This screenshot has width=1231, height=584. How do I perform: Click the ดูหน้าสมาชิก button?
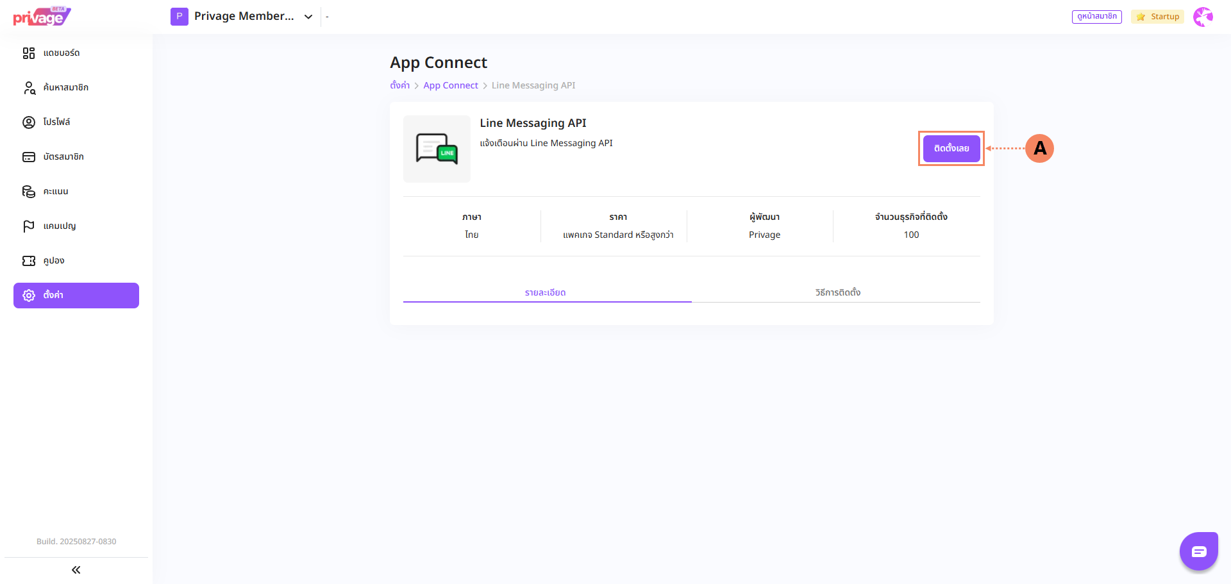coord(1096,17)
